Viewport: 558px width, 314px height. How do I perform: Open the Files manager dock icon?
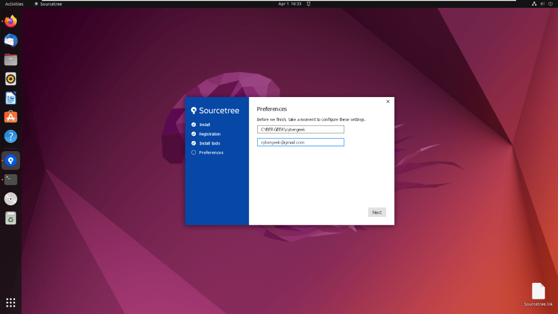11,60
